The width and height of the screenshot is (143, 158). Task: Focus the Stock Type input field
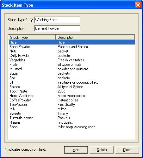[57, 20]
